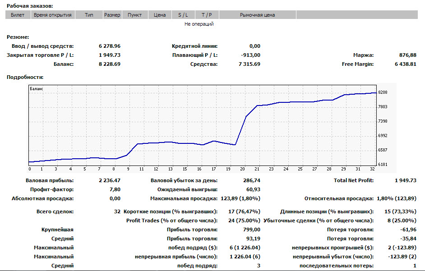Click the 'Total Net Profit:' label

pos(354,180)
